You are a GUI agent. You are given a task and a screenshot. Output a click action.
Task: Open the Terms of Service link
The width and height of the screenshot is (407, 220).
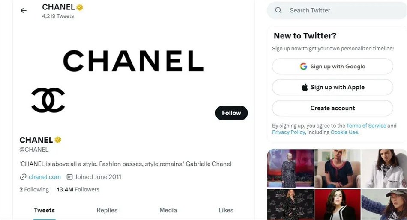pos(366,126)
